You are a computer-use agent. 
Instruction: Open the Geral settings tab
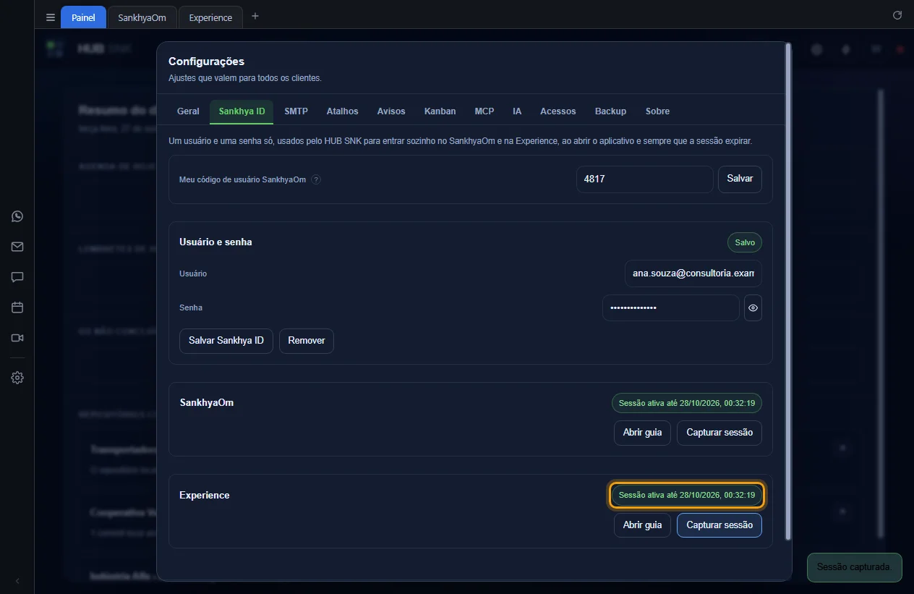[x=188, y=111]
